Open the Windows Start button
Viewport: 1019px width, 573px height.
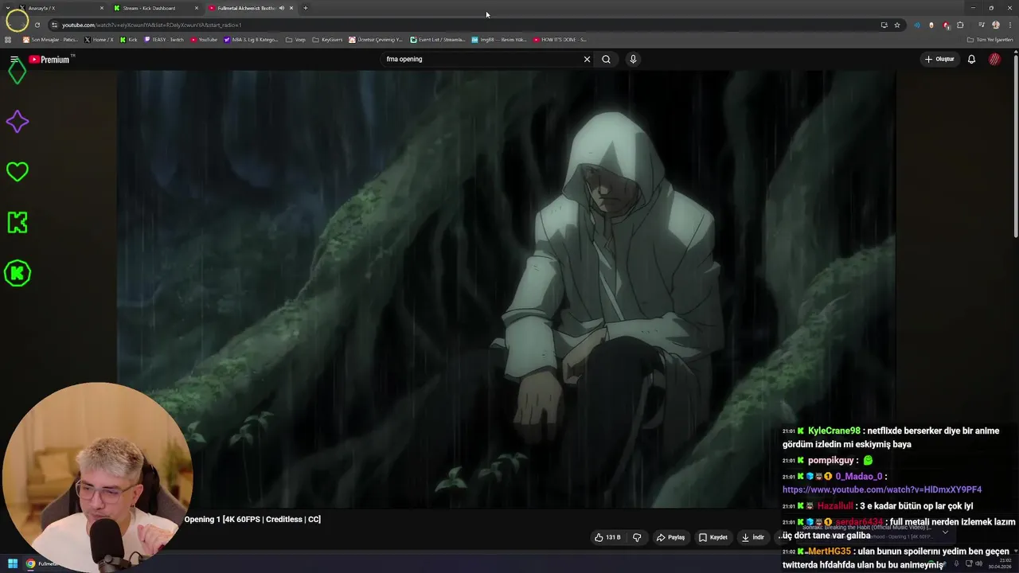pos(13,563)
